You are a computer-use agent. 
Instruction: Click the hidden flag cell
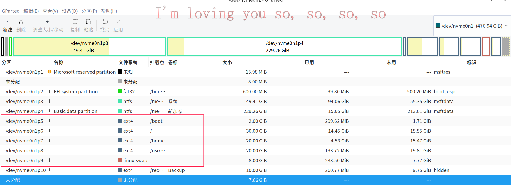click(441, 170)
